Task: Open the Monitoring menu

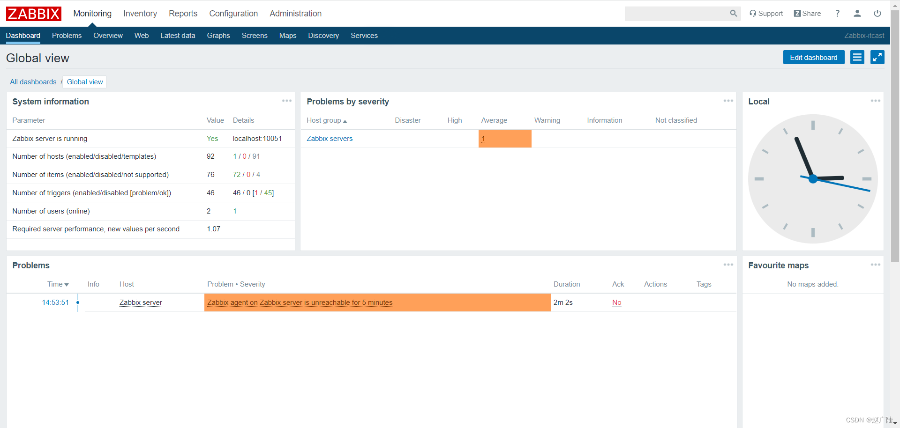Action: coord(92,14)
